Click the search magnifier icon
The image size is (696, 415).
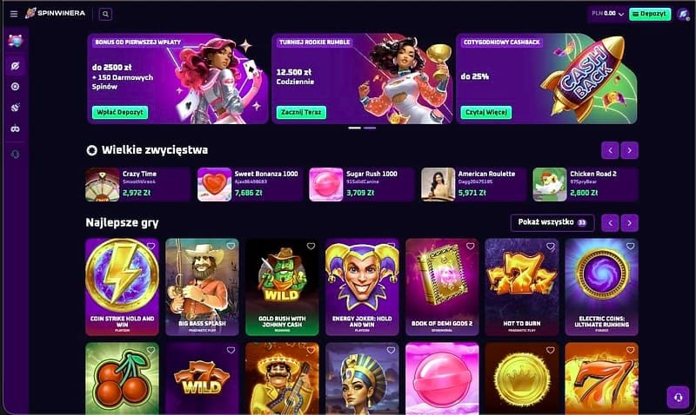[105, 14]
